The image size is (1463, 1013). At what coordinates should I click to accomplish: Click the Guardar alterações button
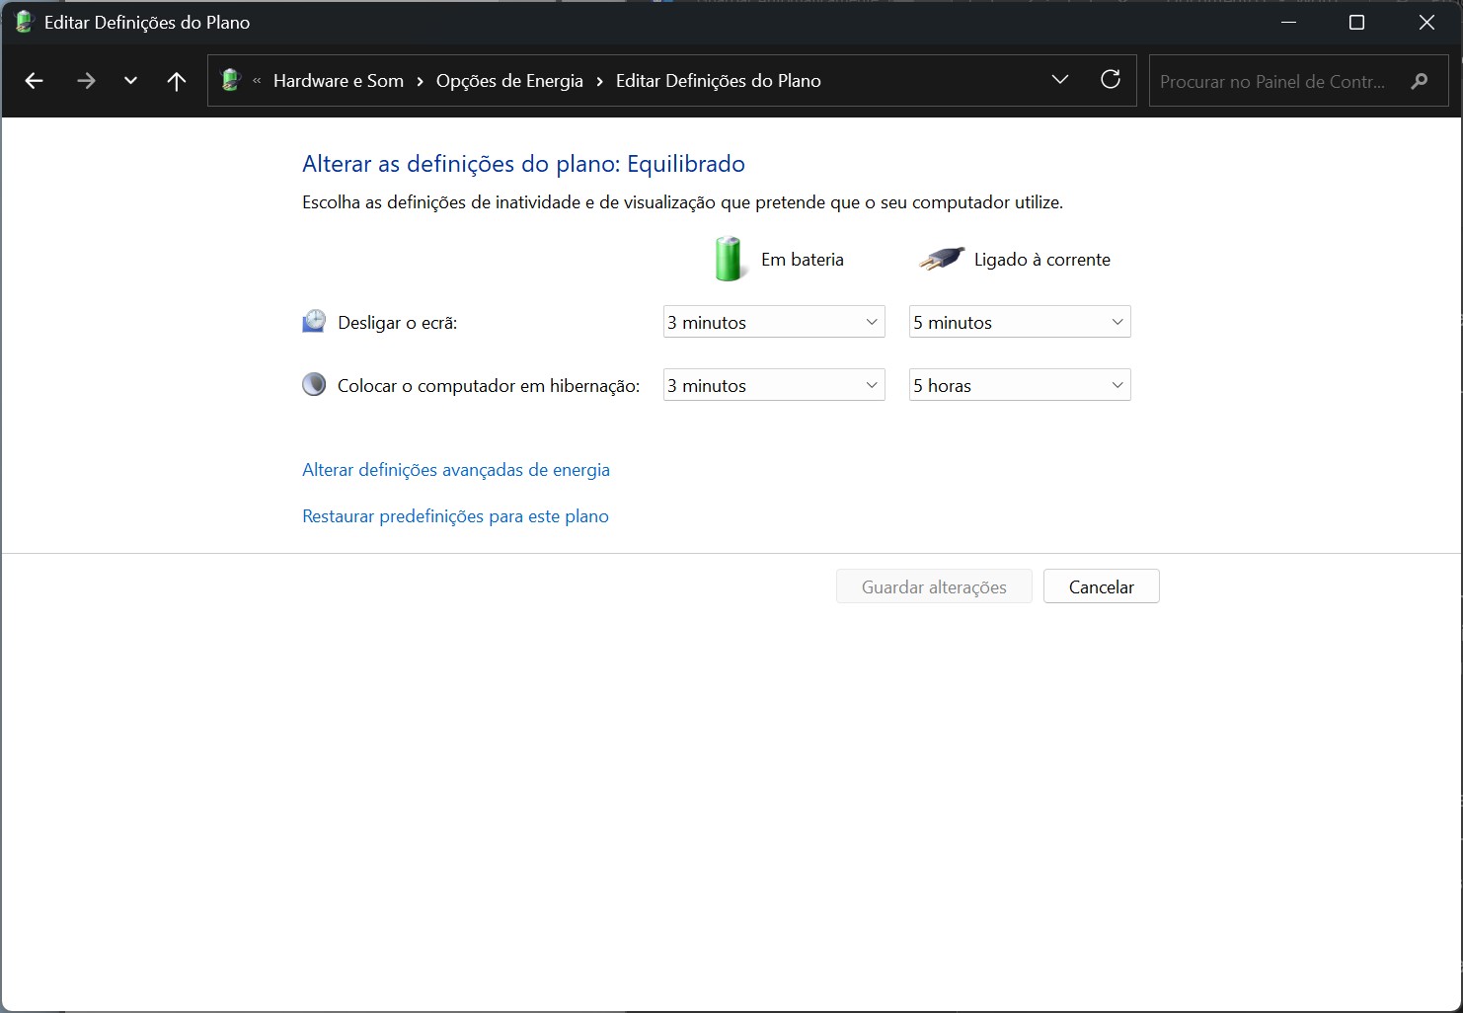coord(934,586)
